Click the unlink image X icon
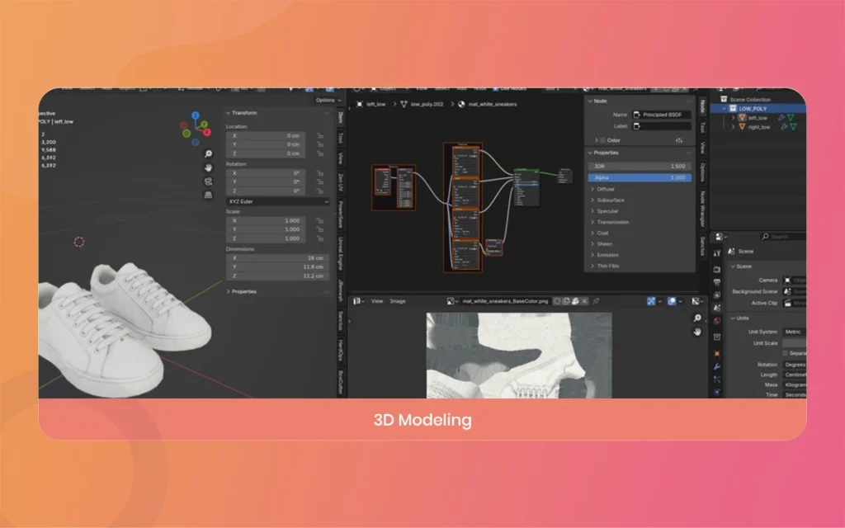This screenshot has width=845, height=528. (x=585, y=301)
